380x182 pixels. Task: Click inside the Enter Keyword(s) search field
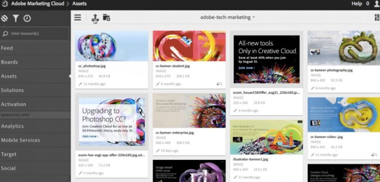37,34
